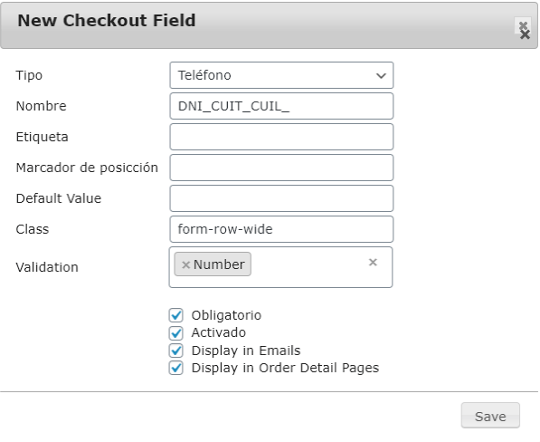
Task: Click into the Etiqueta text field
Action: click(281, 137)
